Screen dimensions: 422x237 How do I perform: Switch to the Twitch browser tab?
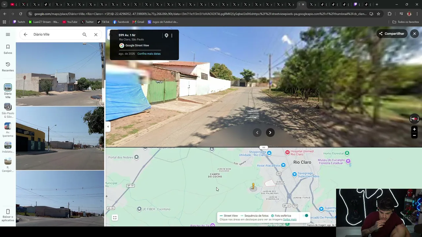pyautogui.click(x=356, y=4)
